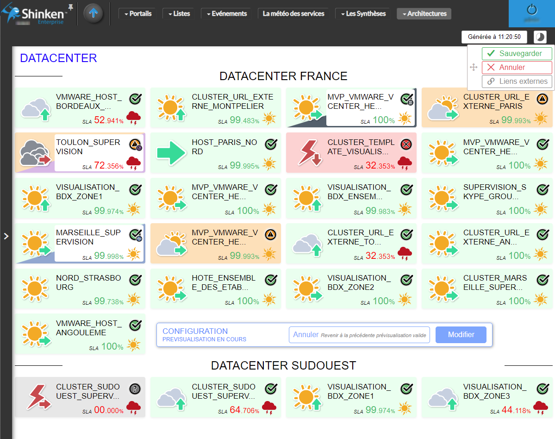Open the Architectures menu
Screen dimensions: 555x439
(x=424, y=14)
